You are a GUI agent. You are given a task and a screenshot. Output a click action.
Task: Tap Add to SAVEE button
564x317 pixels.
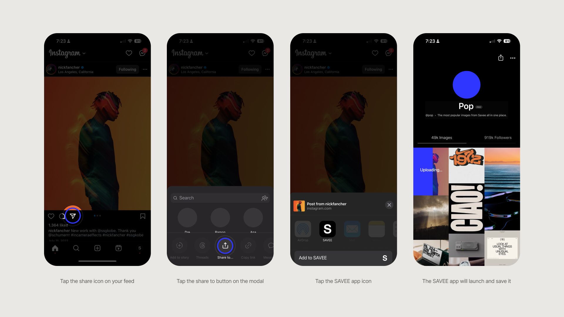(343, 258)
